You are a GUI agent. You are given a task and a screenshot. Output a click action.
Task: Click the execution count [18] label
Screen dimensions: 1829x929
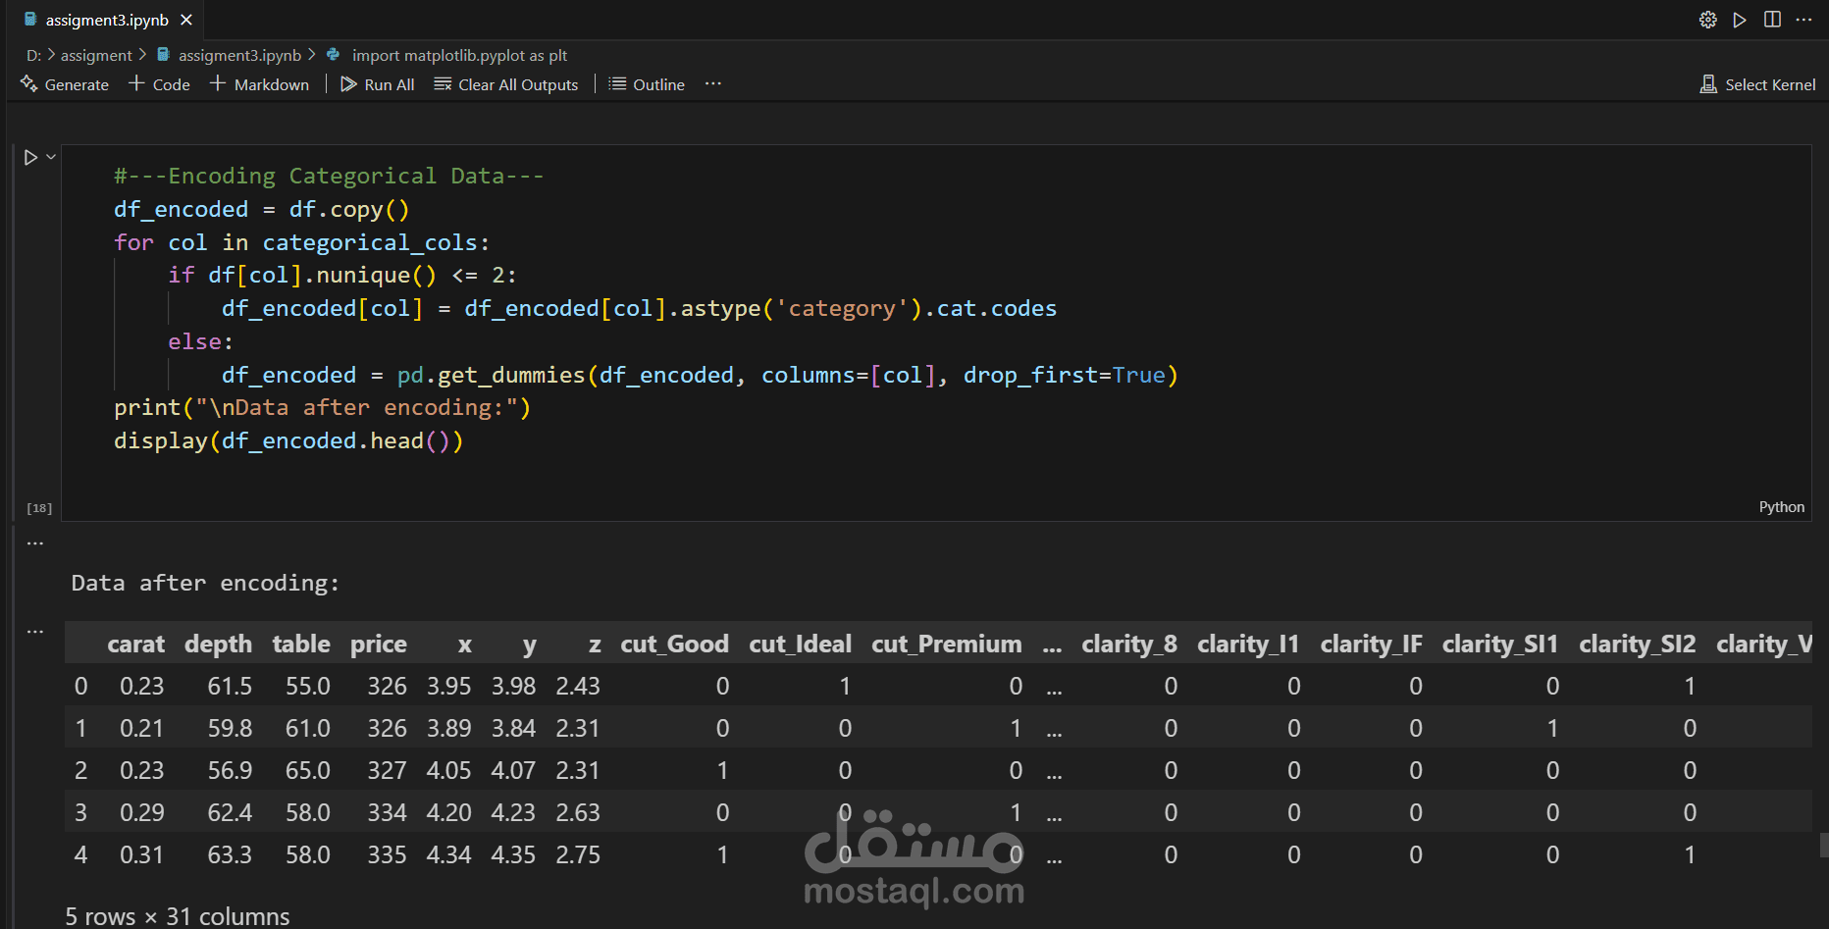[x=39, y=508]
